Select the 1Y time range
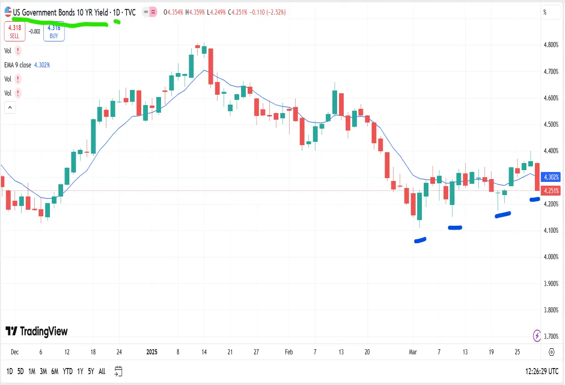Viewport: 565px width, 385px height. [80, 371]
